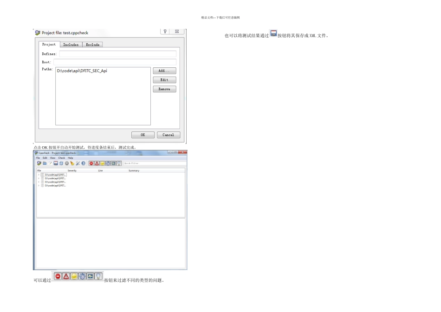
Task: Open the Edit menu in Cppcheck
Action: [45, 158]
